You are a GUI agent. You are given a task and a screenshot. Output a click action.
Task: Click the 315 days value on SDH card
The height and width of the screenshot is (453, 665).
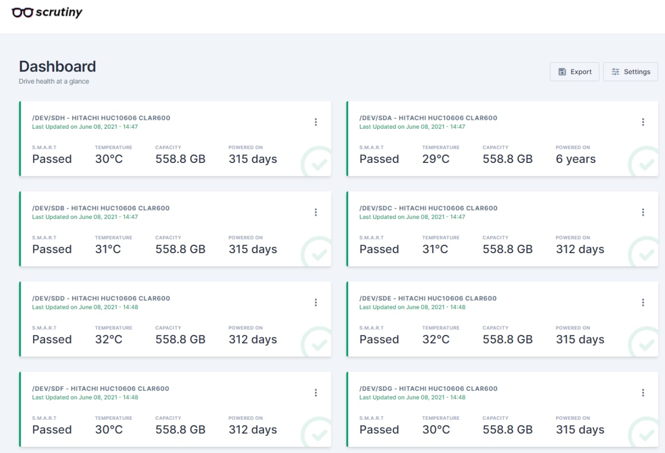point(253,159)
